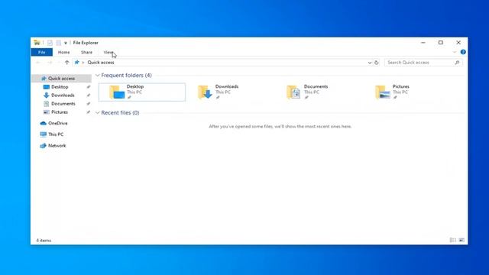This screenshot has width=489, height=275.
Task: Click Properties quick access toolbar icon
Action: (50, 43)
